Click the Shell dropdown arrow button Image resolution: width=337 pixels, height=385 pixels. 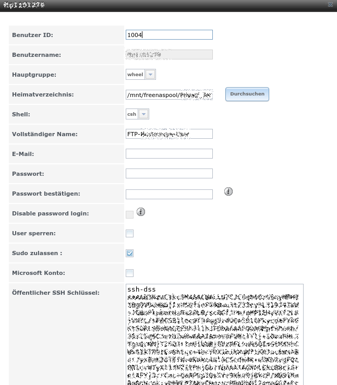tap(143, 114)
